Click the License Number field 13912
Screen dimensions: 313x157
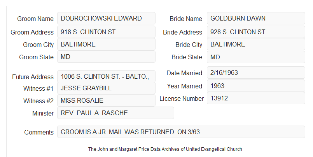[x=256, y=98]
